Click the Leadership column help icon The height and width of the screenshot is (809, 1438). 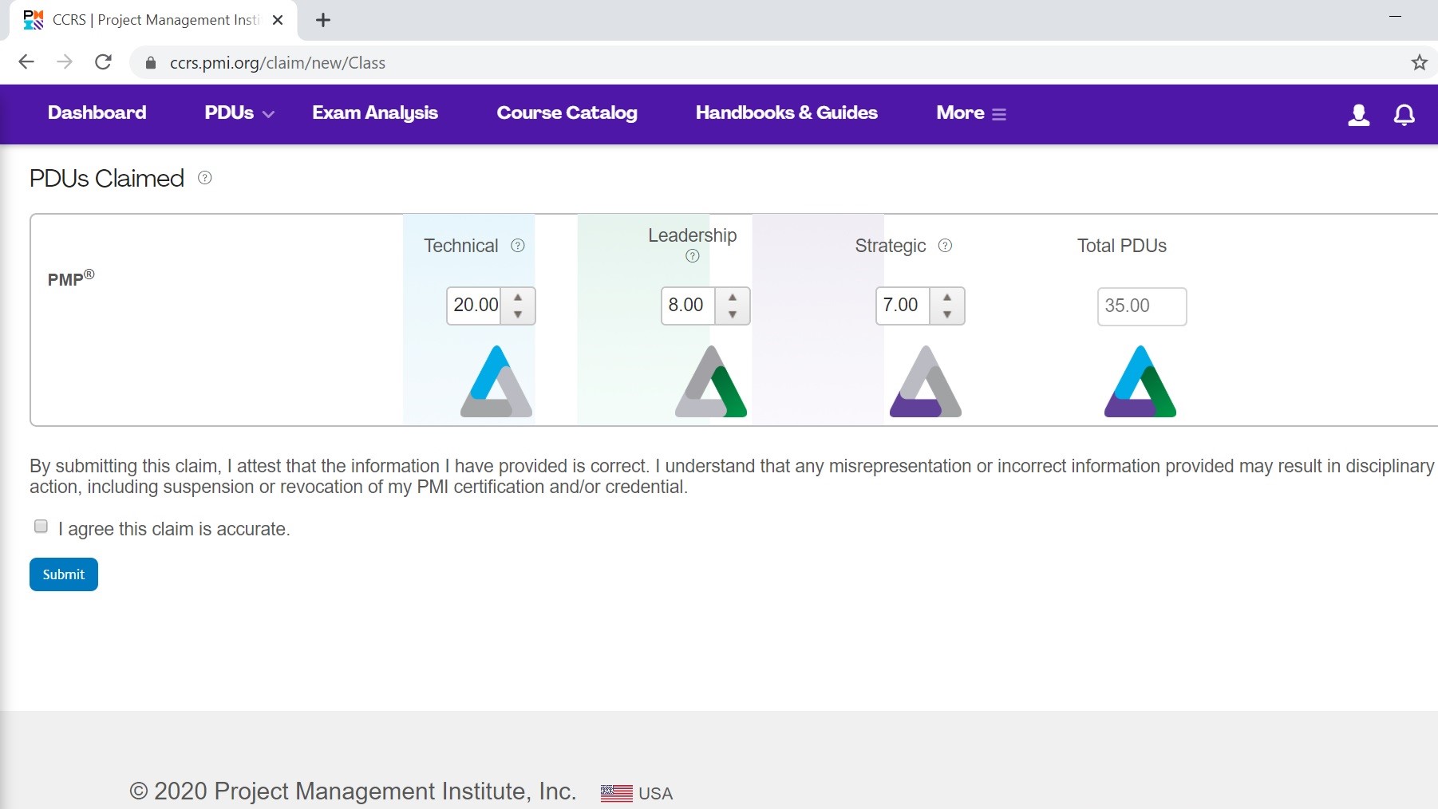(691, 256)
